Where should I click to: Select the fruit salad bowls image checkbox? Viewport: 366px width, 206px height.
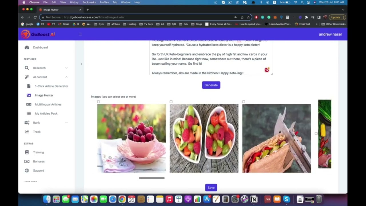pos(171,102)
